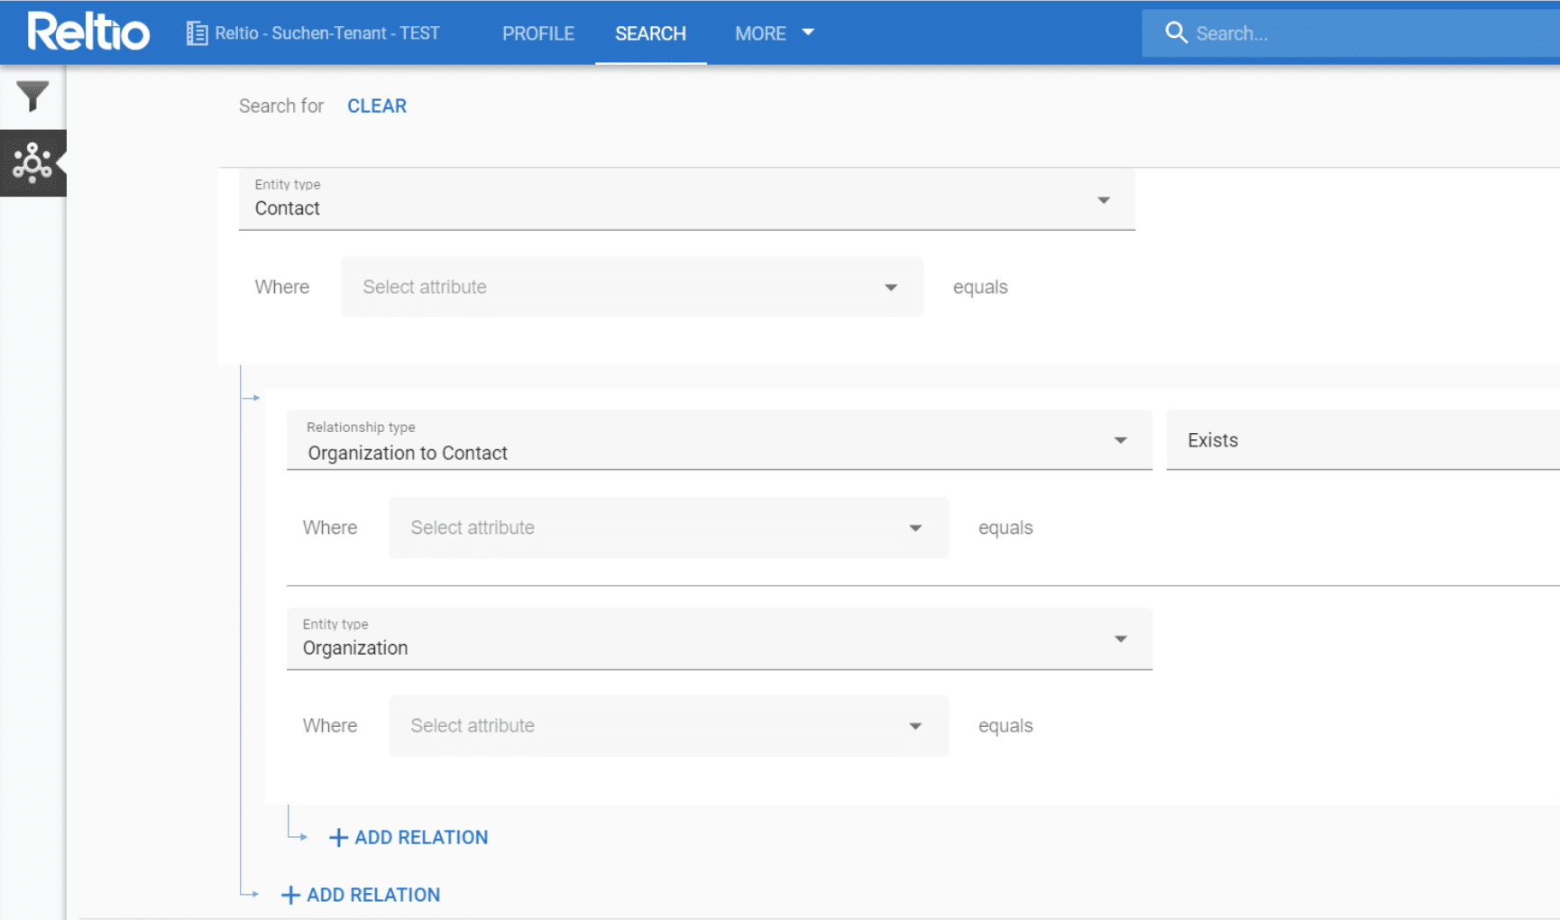Image resolution: width=1560 pixels, height=920 pixels.
Task: Click plus icon of bottom ADD RELATION
Action: click(290, 896)
